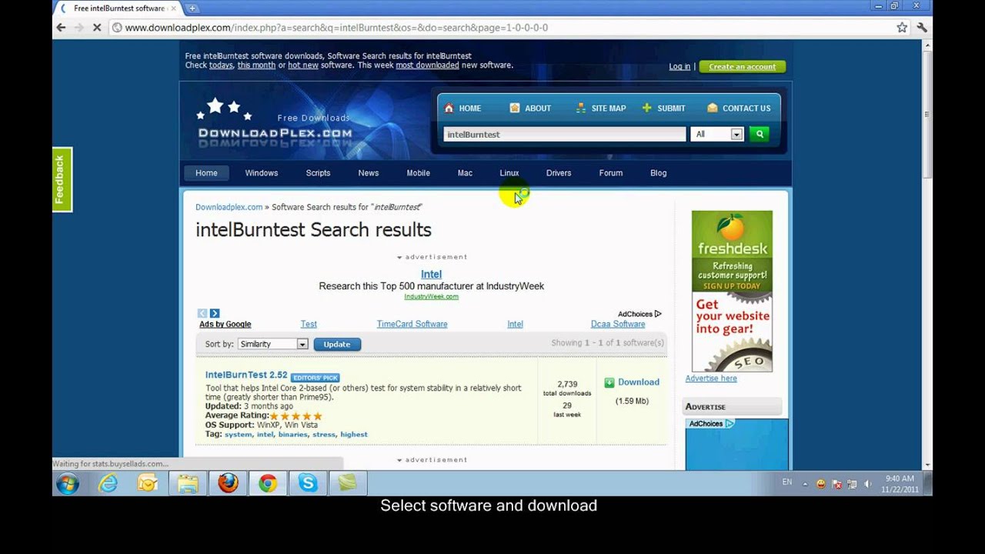Open Skype from the taskbar
Image resolution: width=985 pixels, height=554 pixels.
point(308,484)
